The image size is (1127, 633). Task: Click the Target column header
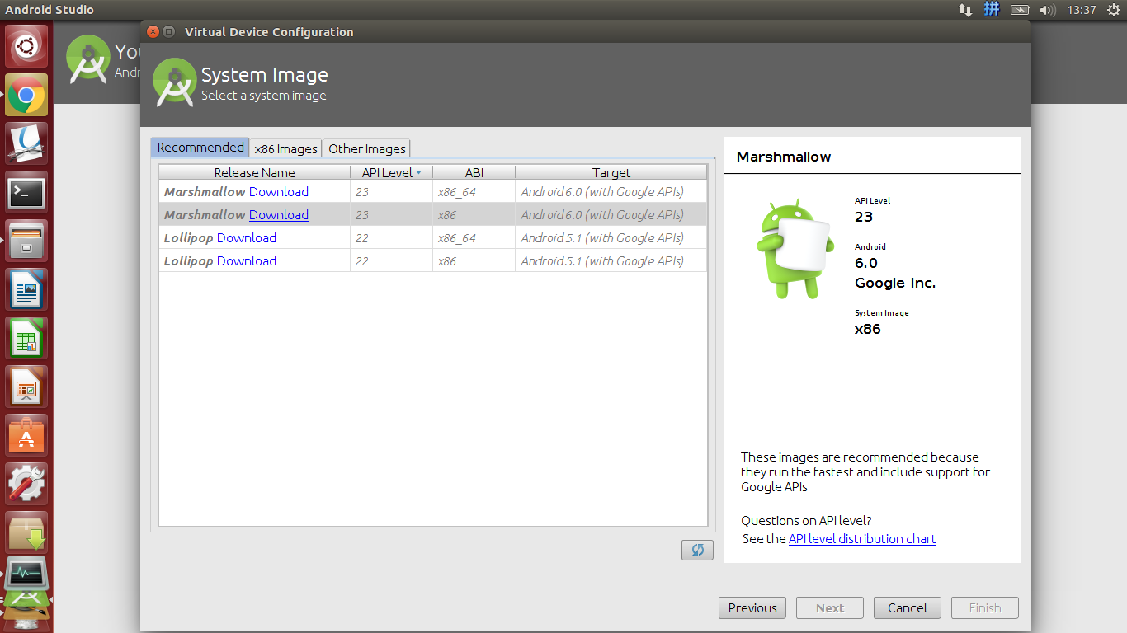(x=611, y=172)
